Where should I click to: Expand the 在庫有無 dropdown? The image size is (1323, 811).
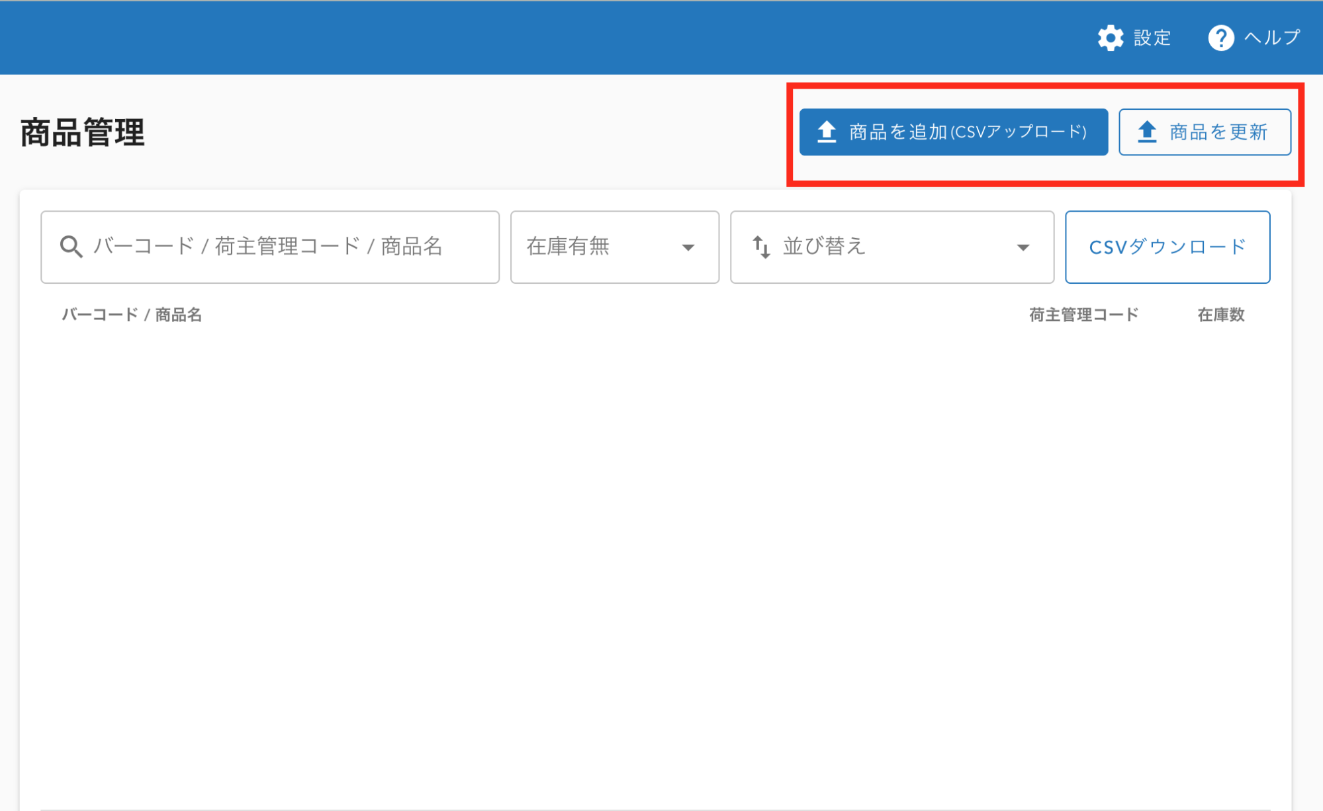(613, 247)
